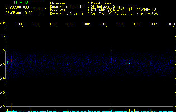Click the 0.6 frequency axis label
The height and width of the screenshot is (112, 176).
pyautogui.click(x=2, y=106)
